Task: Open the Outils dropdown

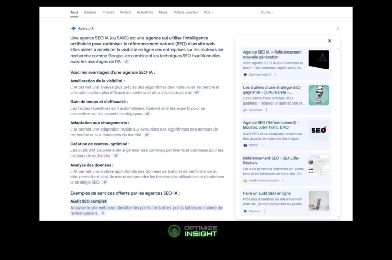Action: coord(267,12)
